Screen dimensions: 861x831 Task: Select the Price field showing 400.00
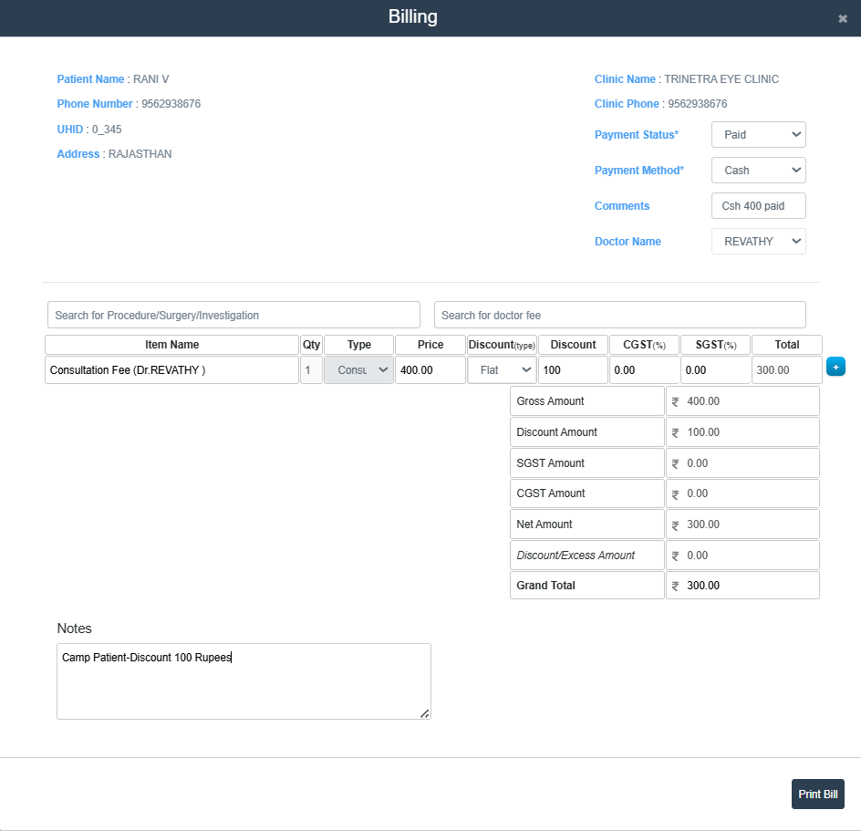(x=430, y=370)
